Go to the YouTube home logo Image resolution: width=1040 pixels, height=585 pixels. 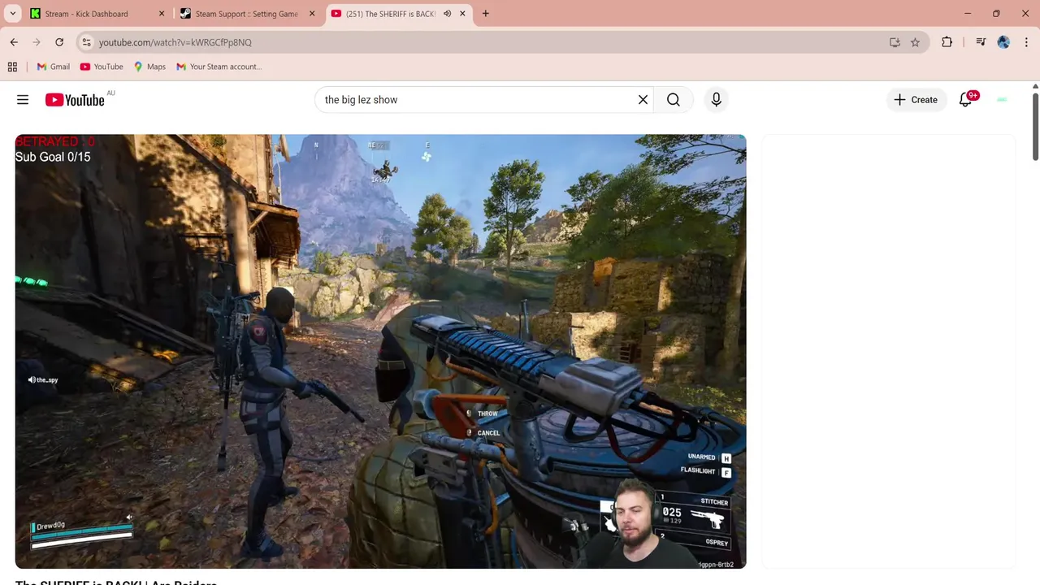click(x=75, y=100)
